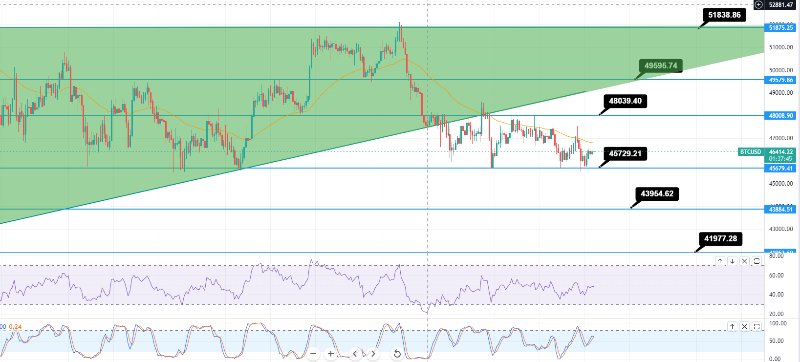Move the Stochastic pane up
The height and width of the screenshot is (362, 800).
[x=732, y=326]
